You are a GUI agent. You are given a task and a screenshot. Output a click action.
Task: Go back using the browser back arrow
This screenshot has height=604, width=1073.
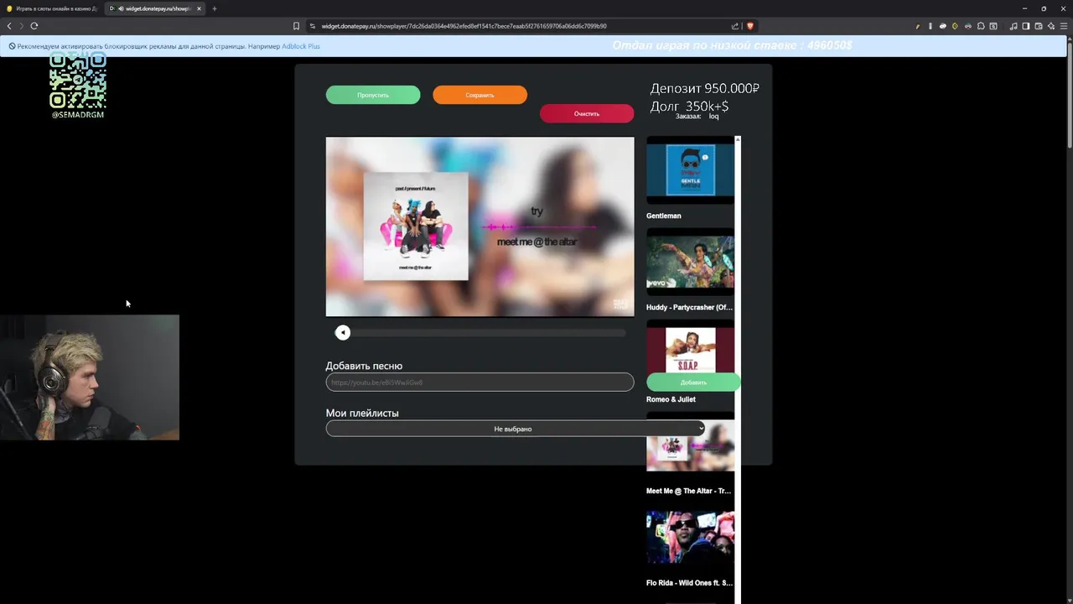9,26
